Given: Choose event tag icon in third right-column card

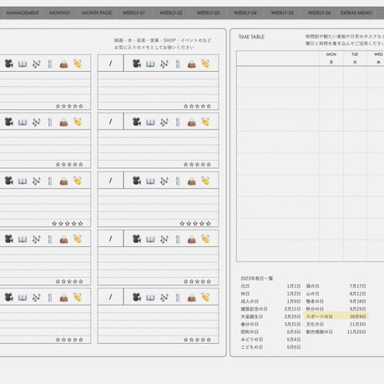Looking at the screenshot, I should point(205,181).
